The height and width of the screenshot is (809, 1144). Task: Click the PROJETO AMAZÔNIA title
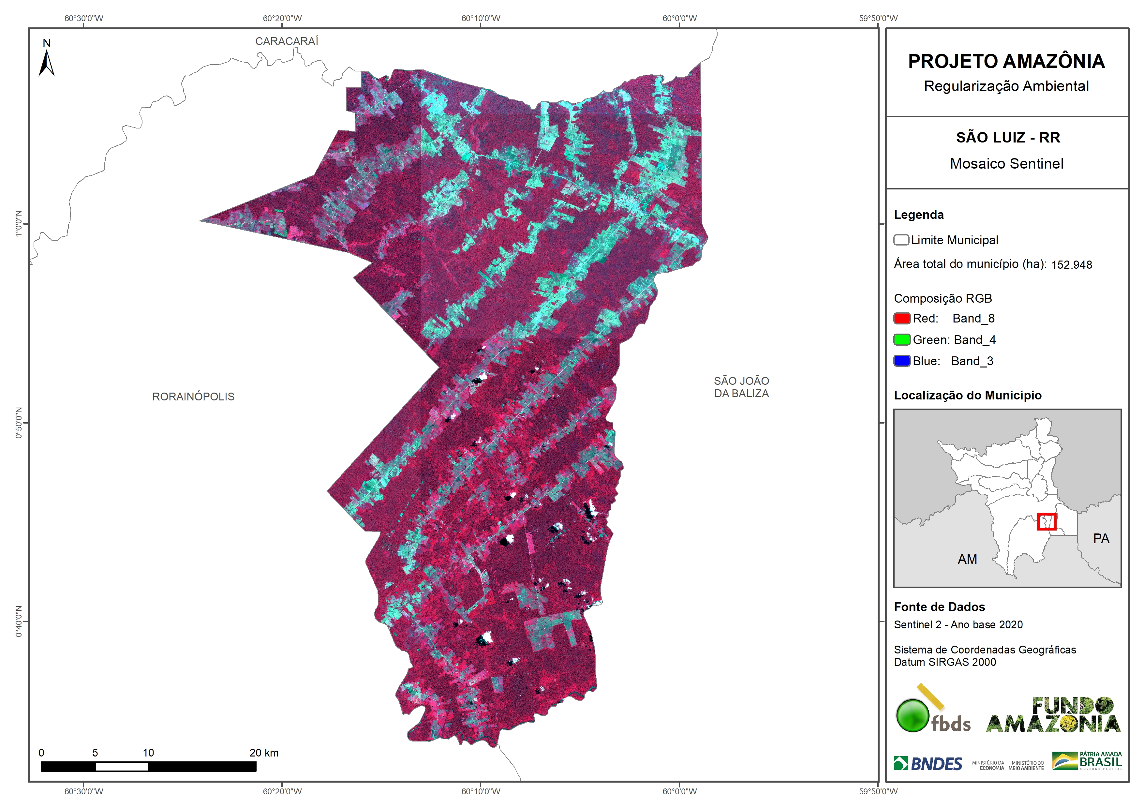click(1006, 61)
